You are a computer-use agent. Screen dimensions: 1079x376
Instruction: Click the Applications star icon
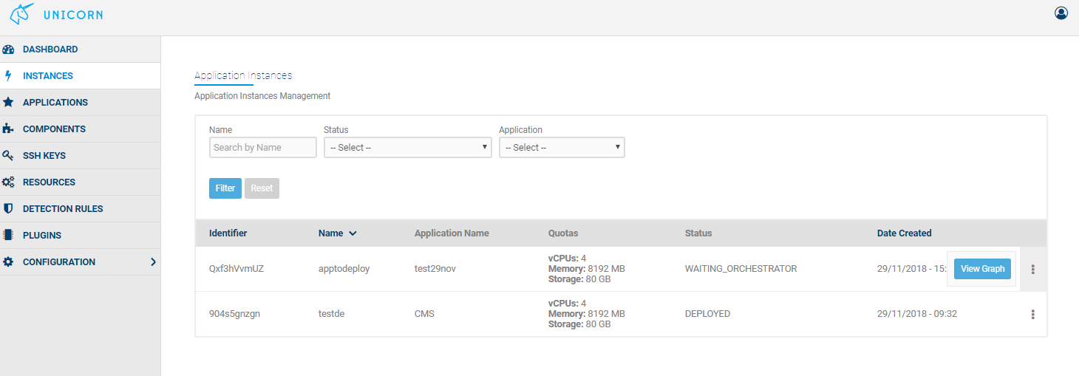click(9, 103)
